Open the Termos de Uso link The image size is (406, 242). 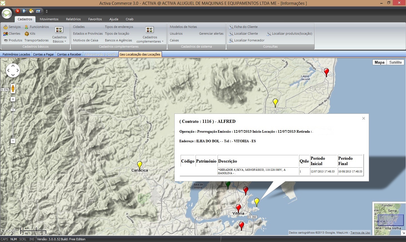click(360, 232)
